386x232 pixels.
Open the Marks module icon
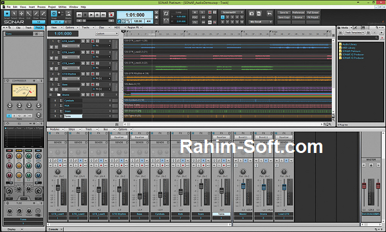point(68,13)
